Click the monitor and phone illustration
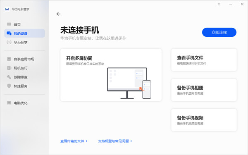 click(x=129, y=83)
